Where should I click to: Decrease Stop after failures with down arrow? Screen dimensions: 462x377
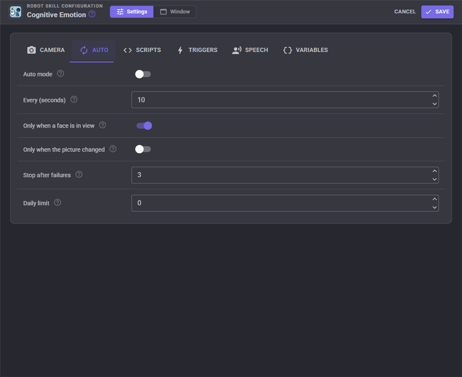click(434, 179)
